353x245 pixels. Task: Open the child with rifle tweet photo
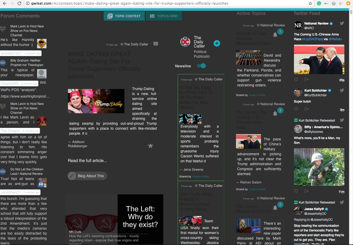point(319,167)
